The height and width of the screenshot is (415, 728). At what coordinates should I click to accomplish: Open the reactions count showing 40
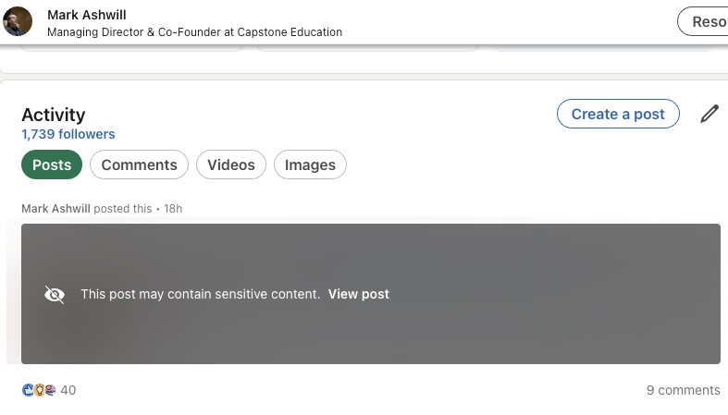coord(68,390)
